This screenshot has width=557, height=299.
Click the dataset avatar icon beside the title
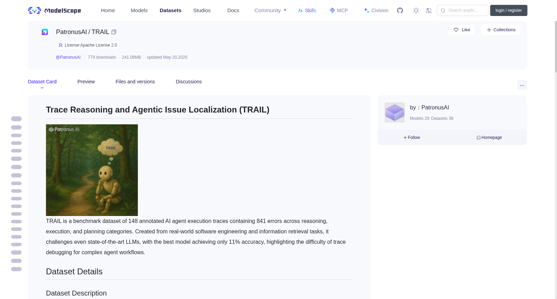45,32
